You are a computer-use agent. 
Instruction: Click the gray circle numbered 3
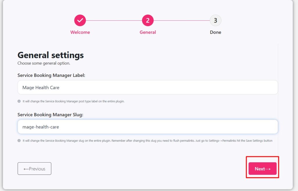pos(215,20)
